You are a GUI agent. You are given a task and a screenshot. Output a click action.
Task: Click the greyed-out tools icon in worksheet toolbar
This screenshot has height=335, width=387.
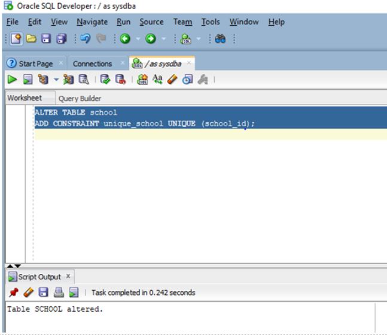coord(203,80)
